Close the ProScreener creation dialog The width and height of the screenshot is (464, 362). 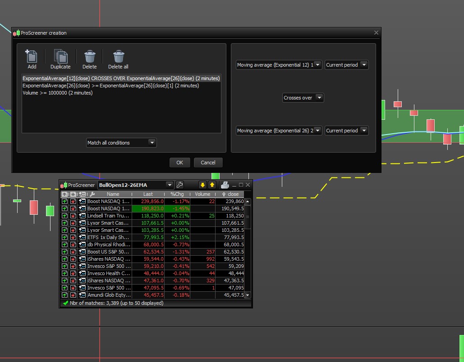[x=376, y=33]
